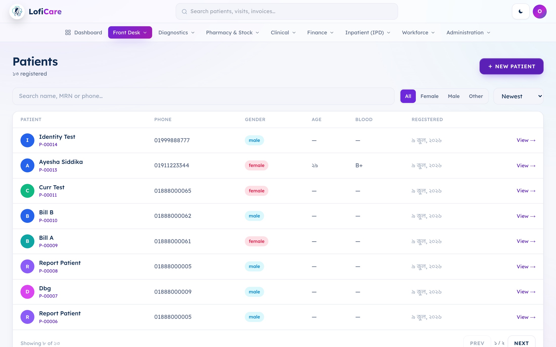Expand the Finance menu

(320, 33)
